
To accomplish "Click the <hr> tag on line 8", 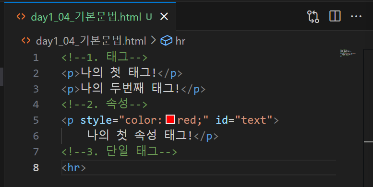I will tap(73, 167).
